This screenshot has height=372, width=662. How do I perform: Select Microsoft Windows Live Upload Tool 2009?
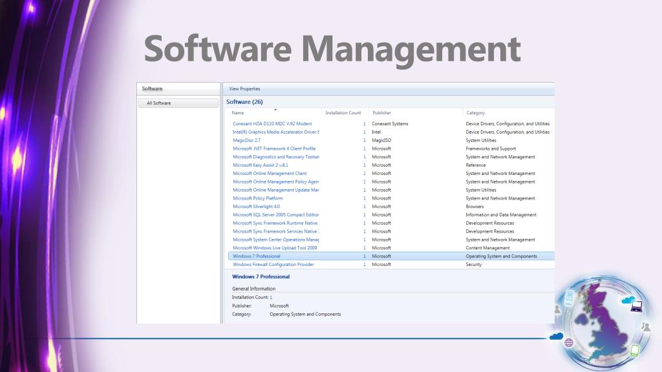pos(275,248)
